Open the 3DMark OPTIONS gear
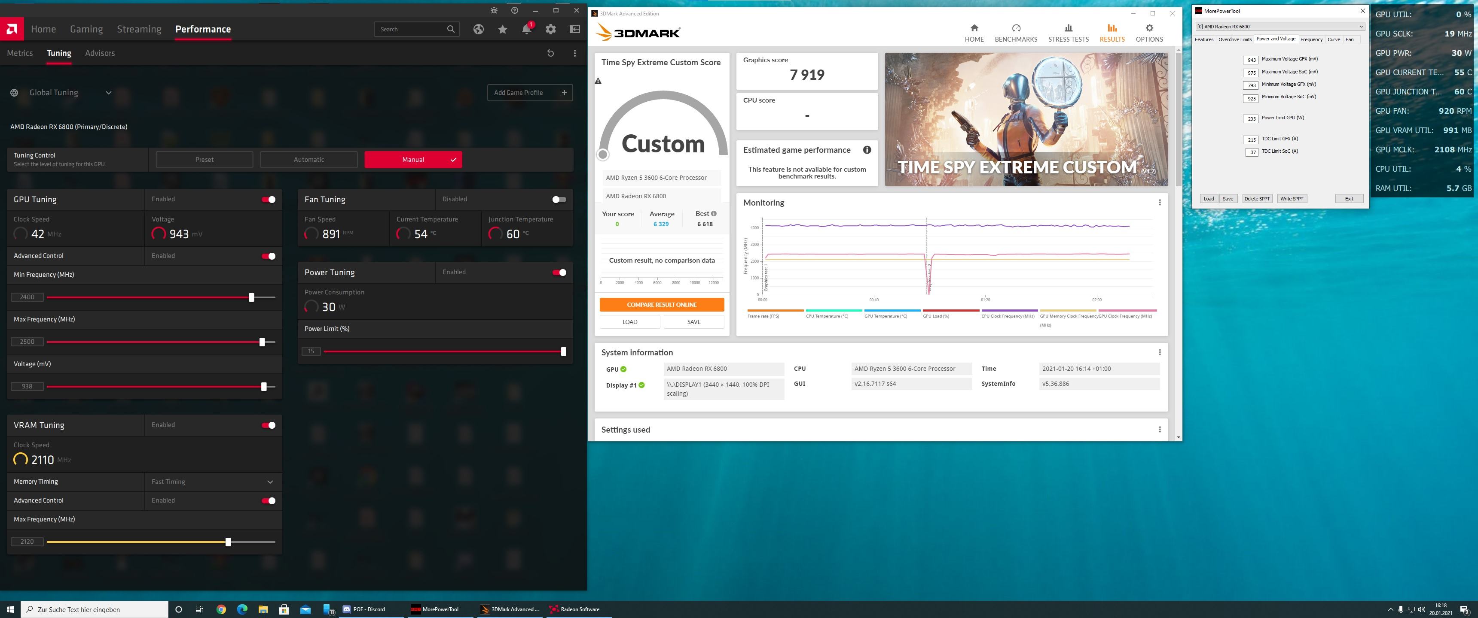Image resolution: width=1478 pixels, height=618 pixels. [1149, 33]
